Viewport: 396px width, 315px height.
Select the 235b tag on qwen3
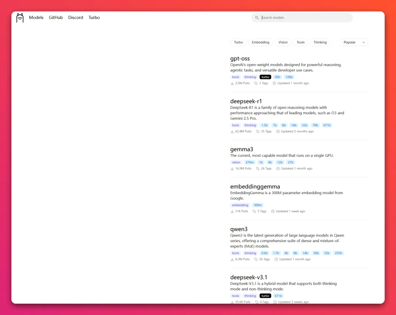coord(338,253)
